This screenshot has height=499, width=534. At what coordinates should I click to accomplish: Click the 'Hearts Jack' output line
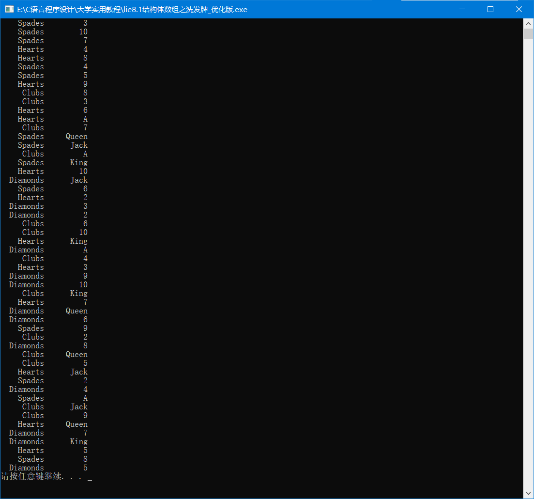[x=52, y=372]
